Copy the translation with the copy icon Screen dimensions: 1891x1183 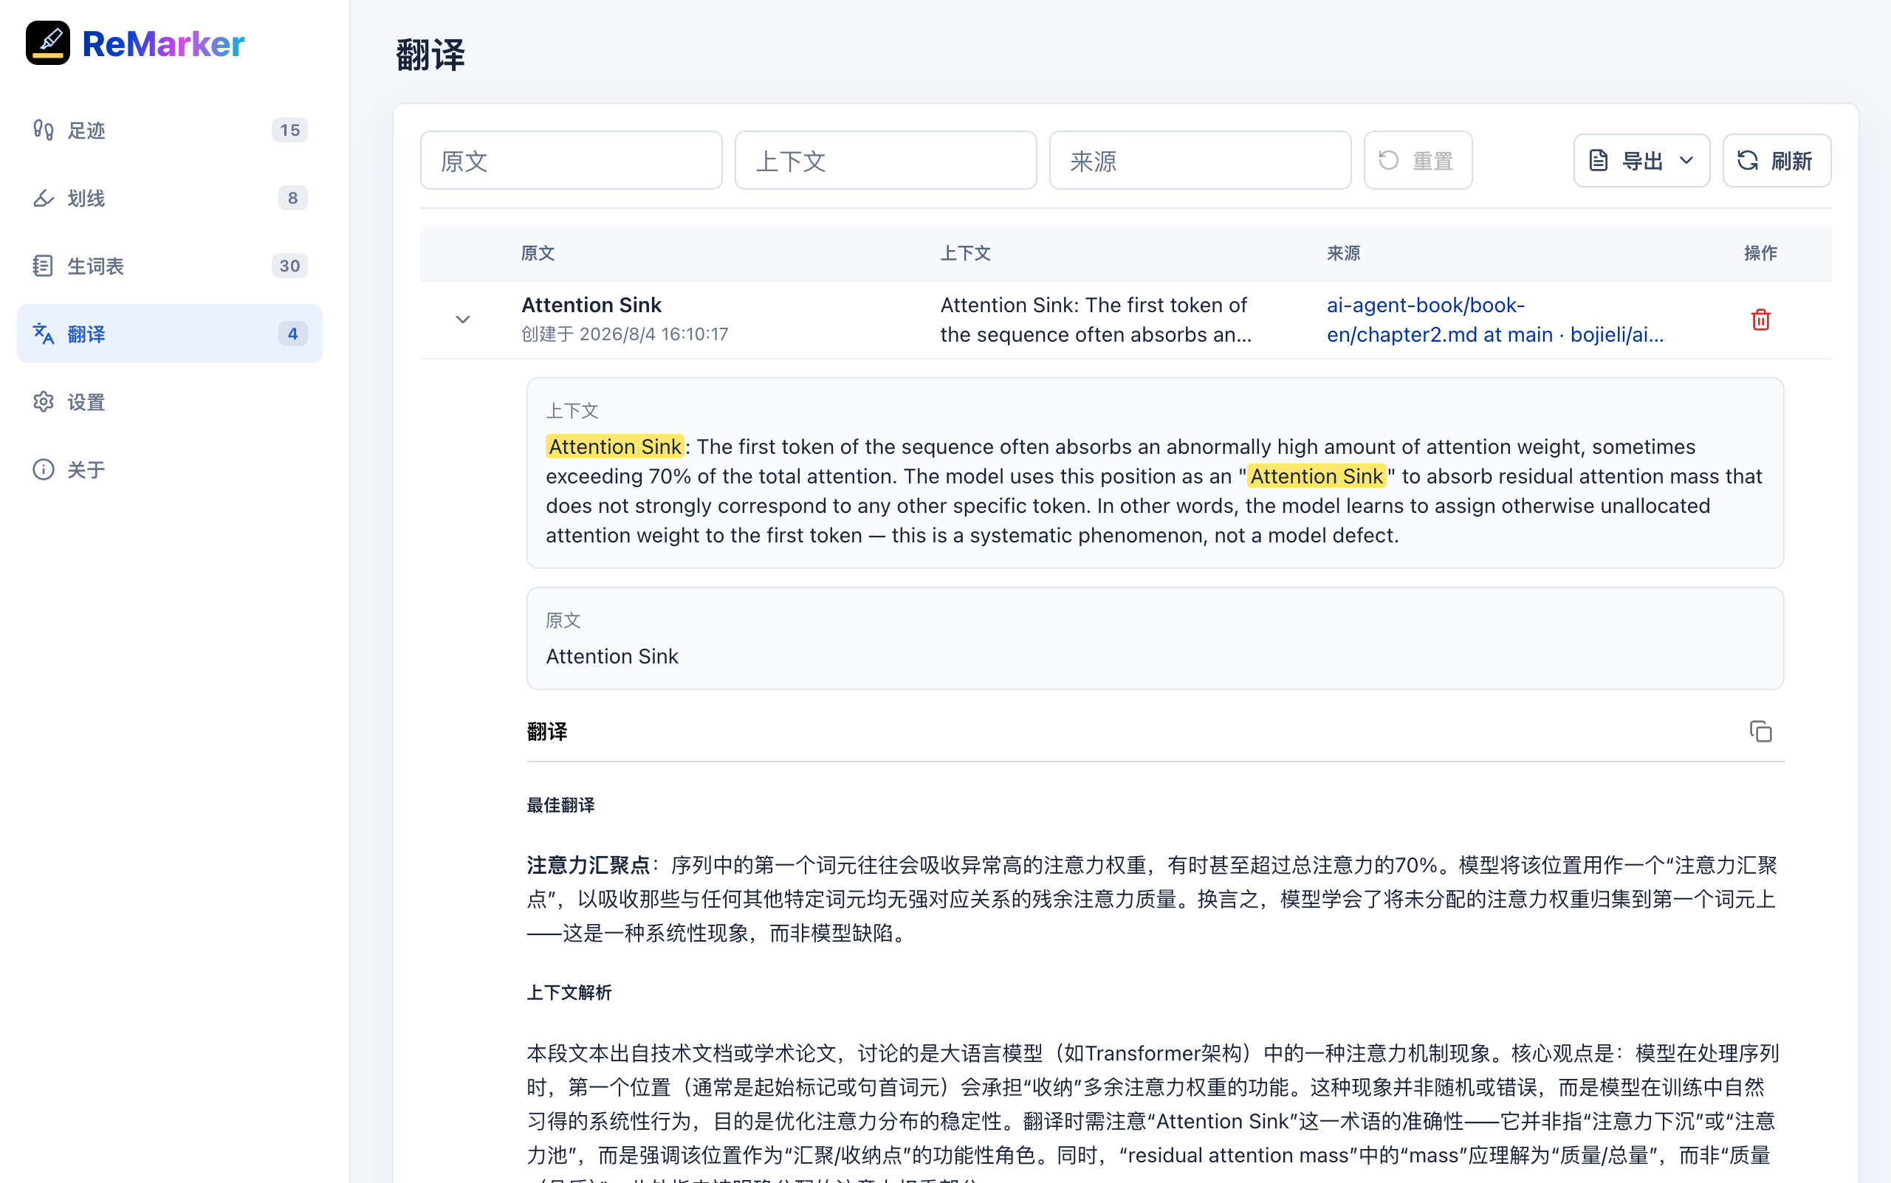coord(1760,731)
